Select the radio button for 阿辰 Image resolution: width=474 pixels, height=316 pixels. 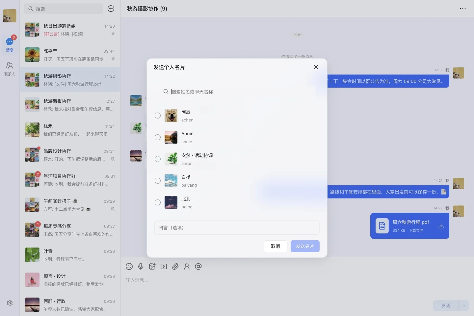click(x=158, y=116)
